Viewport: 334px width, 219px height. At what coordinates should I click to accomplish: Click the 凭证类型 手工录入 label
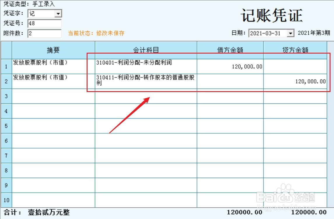pos(29,4)
